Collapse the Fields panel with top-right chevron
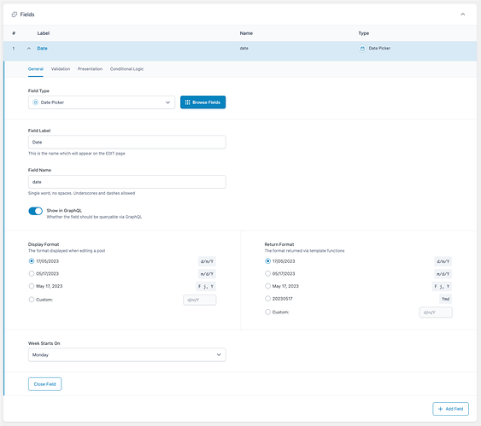Screen dimensions: 481x426 point(462,15)
